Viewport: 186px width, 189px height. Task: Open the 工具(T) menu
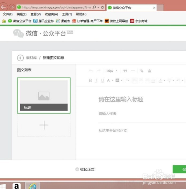[67, 14]
